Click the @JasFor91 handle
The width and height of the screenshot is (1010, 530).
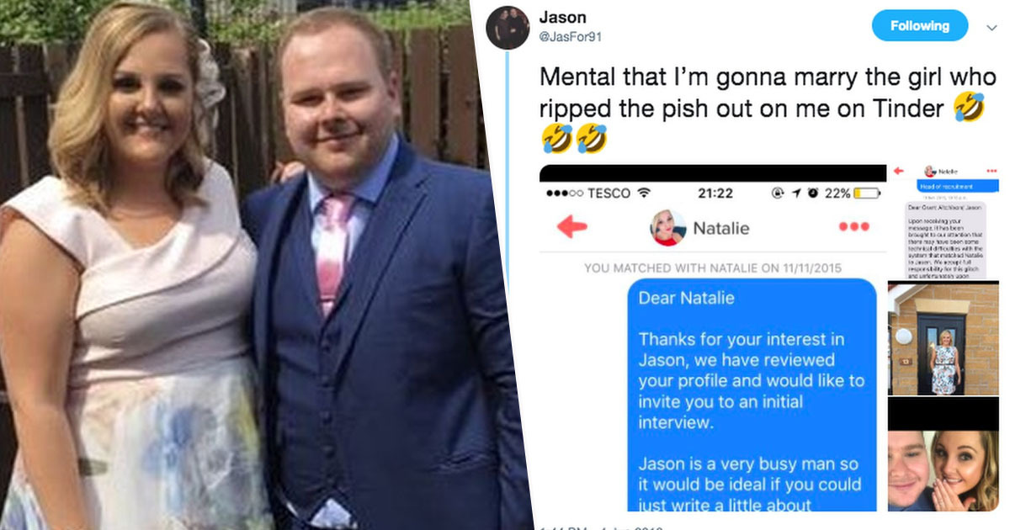coord(570,37)
